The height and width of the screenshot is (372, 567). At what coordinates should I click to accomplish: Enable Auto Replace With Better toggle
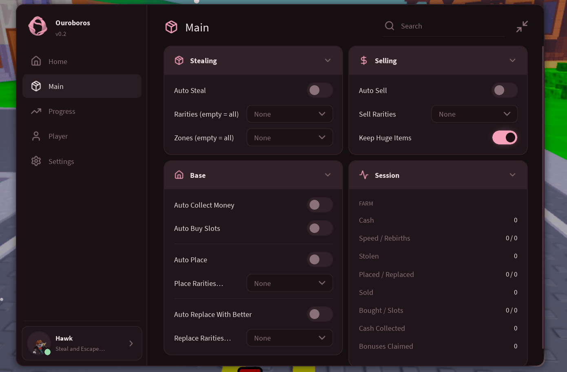(x=320, y=314)
